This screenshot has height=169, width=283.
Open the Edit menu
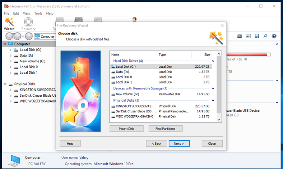[x=16, y=13]
